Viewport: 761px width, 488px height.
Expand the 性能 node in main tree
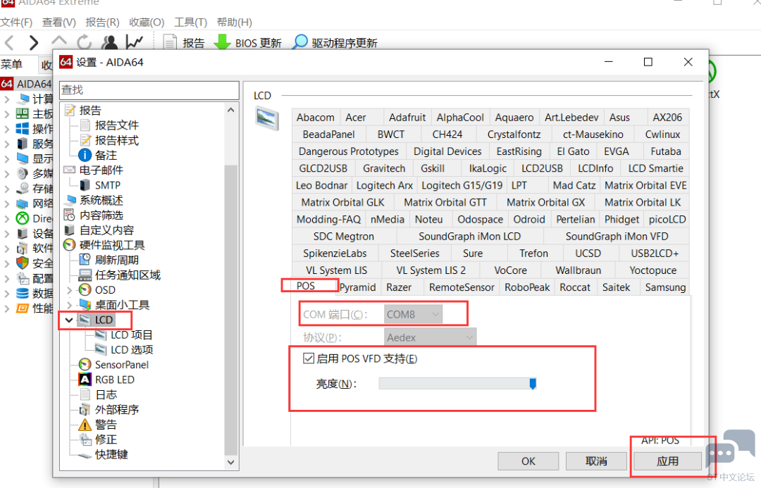(x=6, y=308)
